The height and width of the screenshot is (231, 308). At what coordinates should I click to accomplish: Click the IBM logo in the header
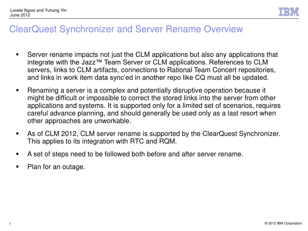pyautogui.click(x=289, y=12)
